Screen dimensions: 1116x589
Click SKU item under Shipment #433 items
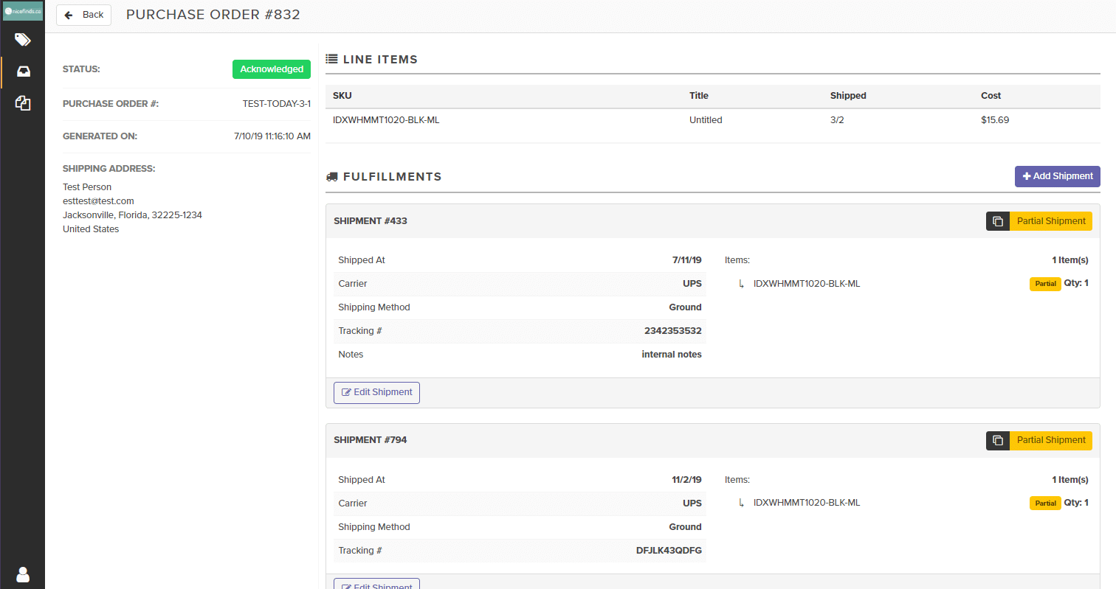[x=807, y=284]
